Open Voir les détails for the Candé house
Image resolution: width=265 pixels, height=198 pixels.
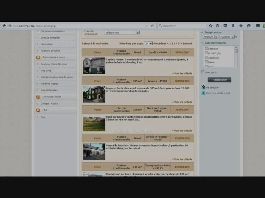pos(182,73)
